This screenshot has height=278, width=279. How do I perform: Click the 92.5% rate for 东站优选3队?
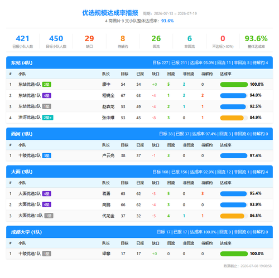(x=256, y=106)
